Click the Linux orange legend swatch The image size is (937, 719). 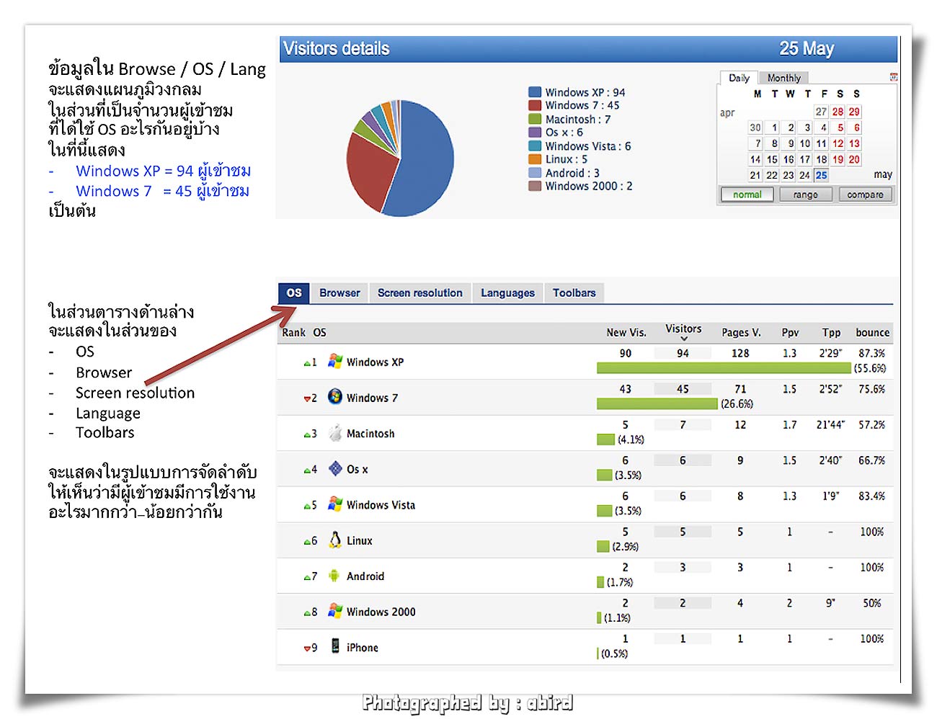(x=534, y=159)
